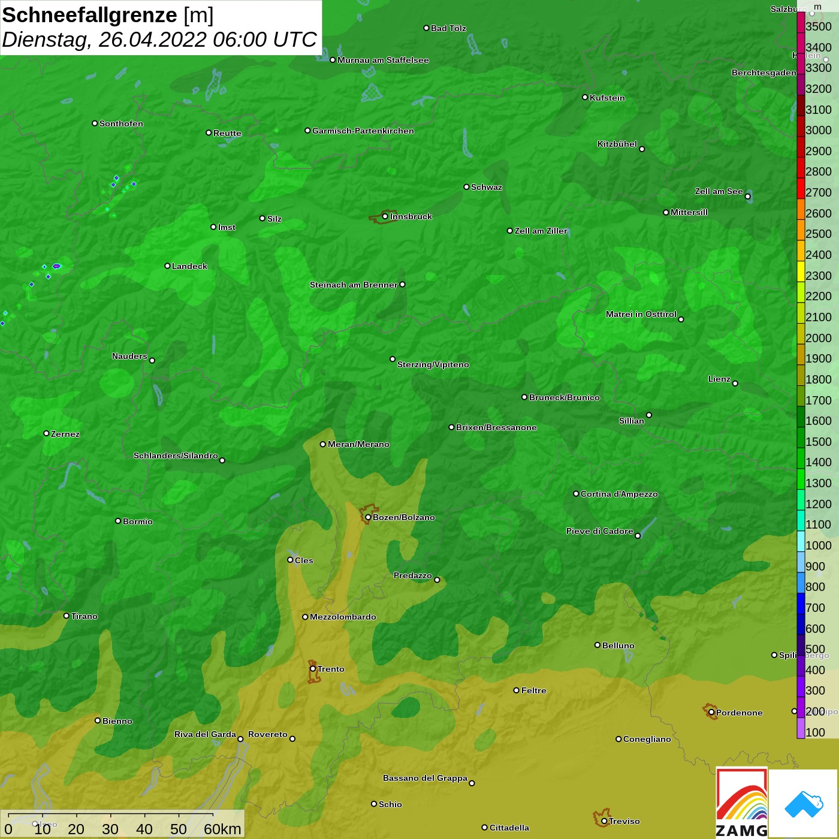Image resolution: width=839 pixels, height=839 pixels.
Task: Select the Innsbruck city label
Action: tap(411, 216)
